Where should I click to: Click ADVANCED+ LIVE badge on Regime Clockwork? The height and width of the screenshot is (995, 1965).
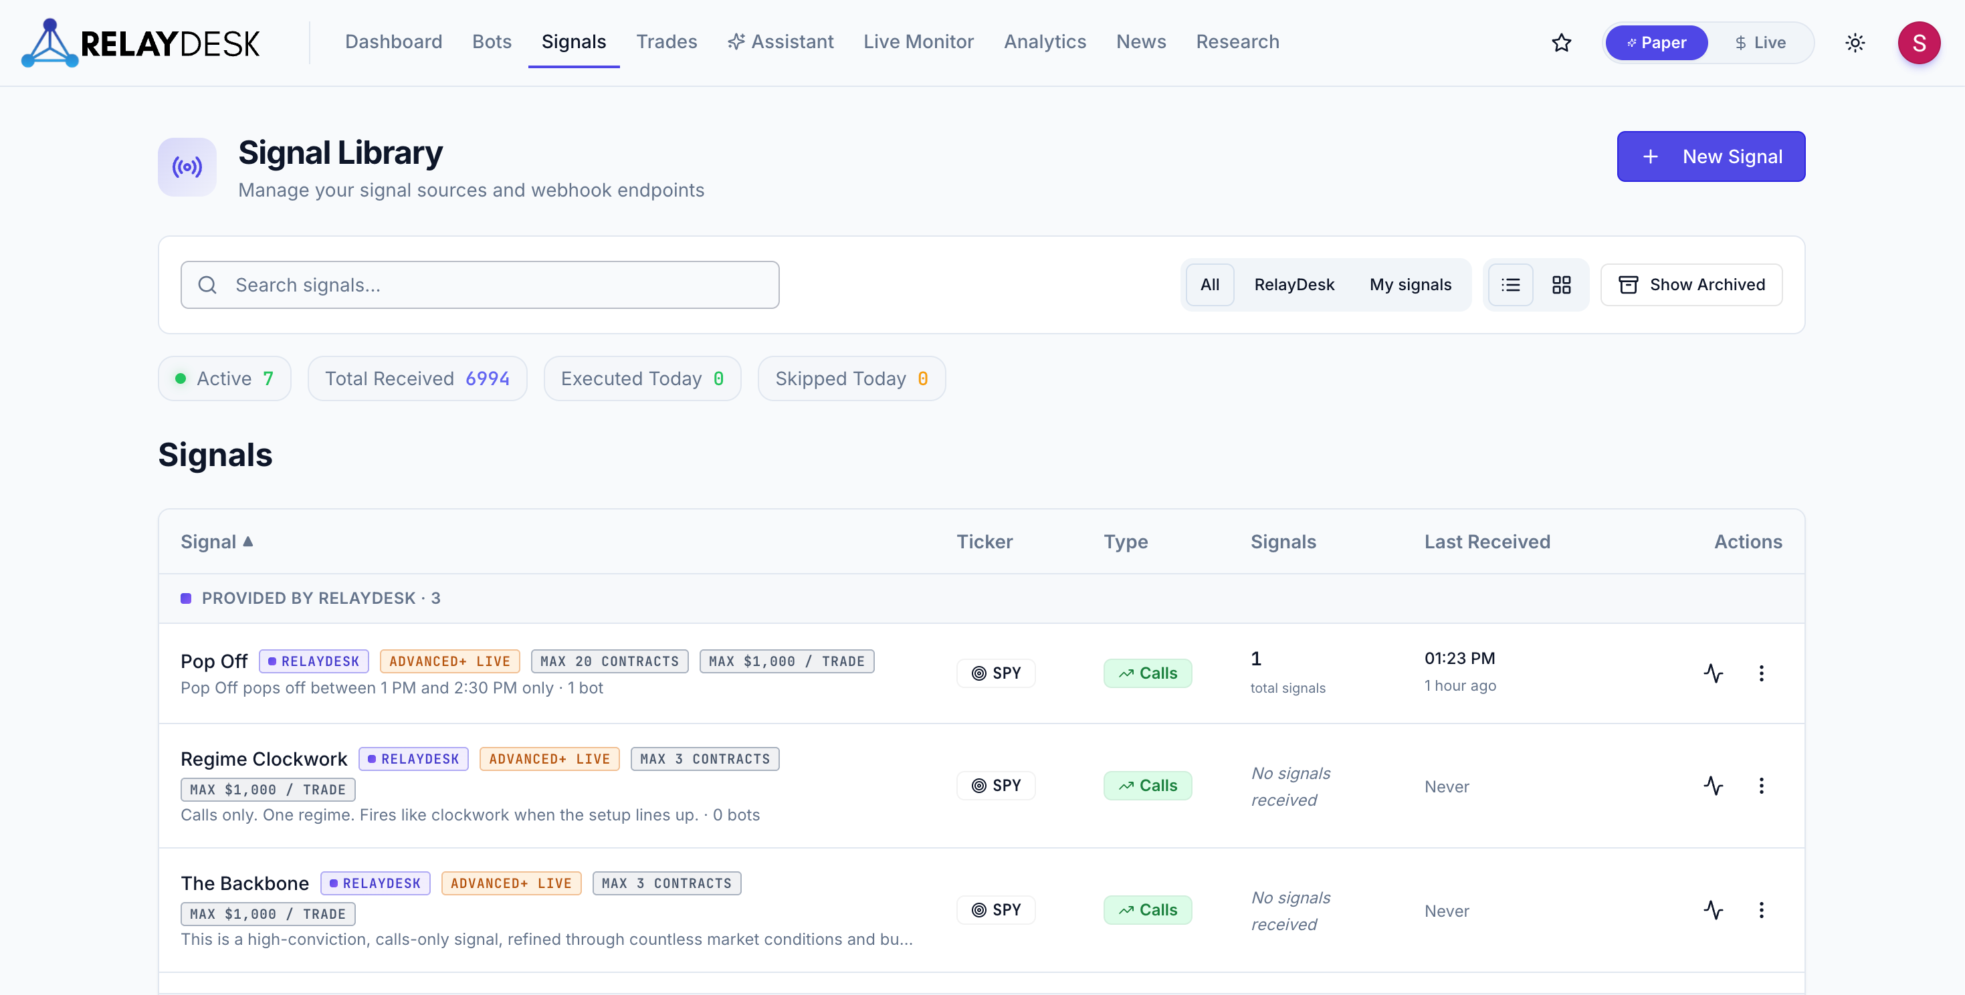549,760
